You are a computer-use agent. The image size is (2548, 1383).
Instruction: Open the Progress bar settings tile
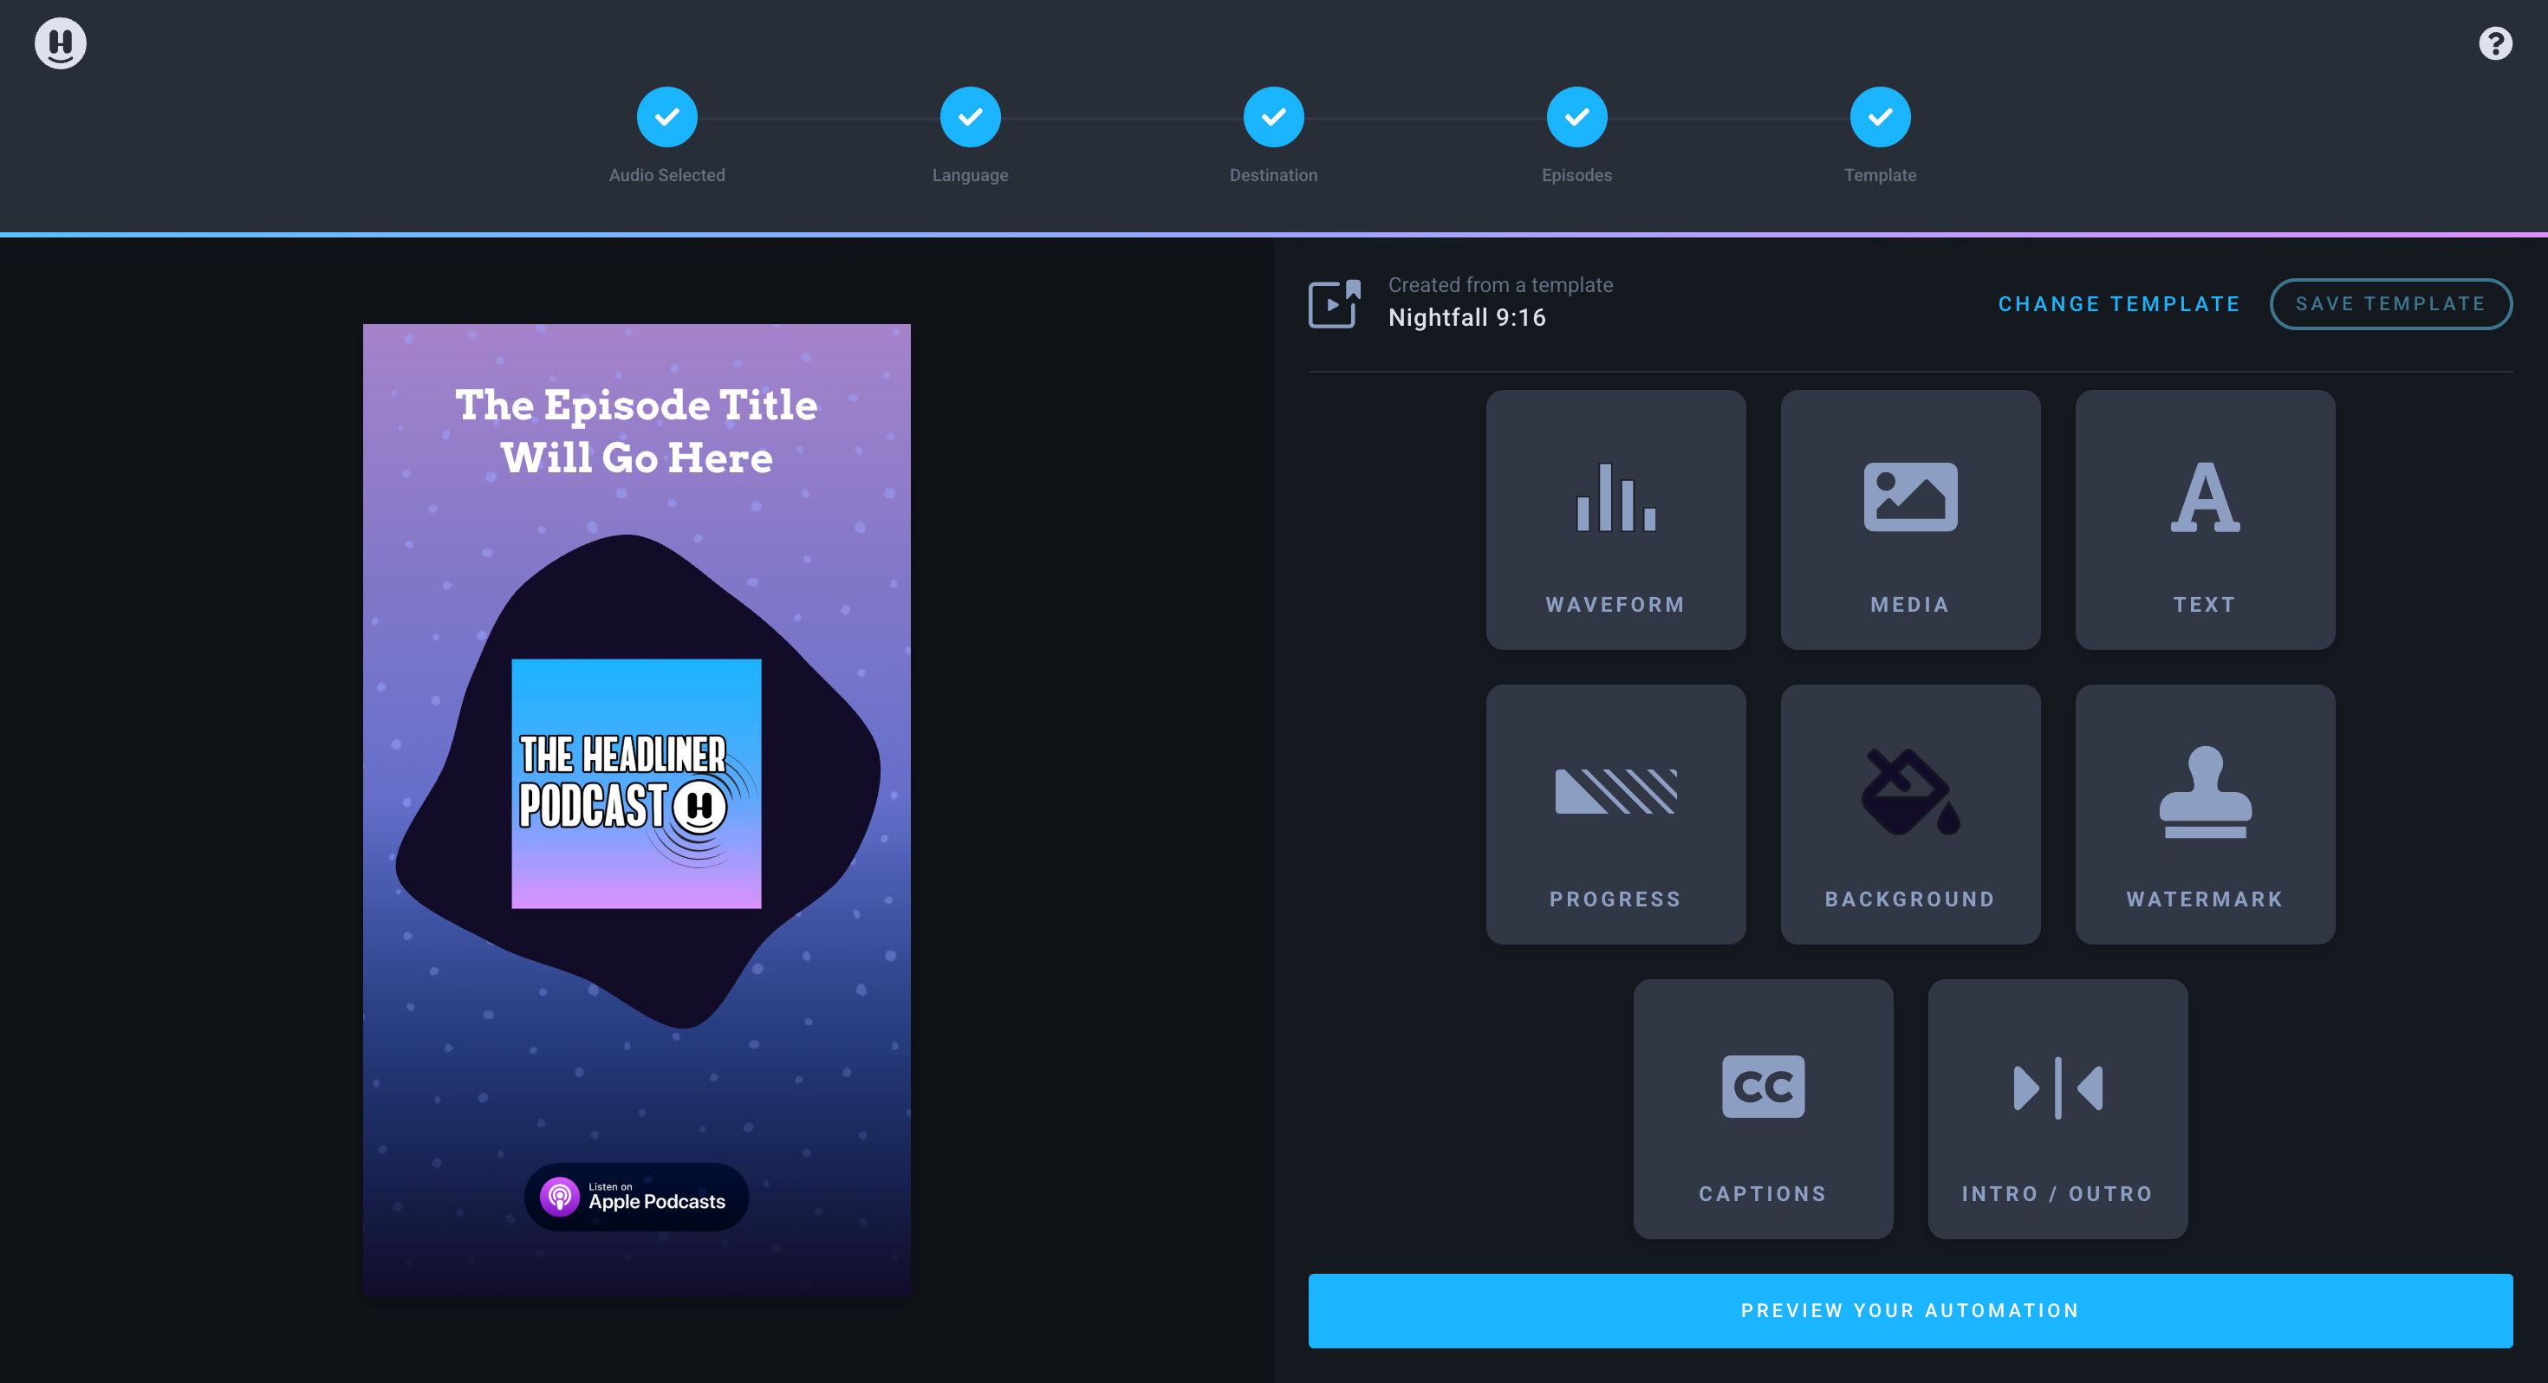(x=1615, y=815)
